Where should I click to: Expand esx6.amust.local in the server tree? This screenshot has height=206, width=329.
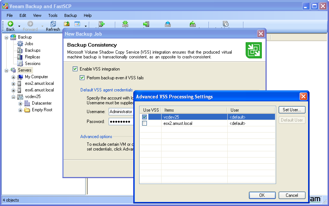coord(13,90)
